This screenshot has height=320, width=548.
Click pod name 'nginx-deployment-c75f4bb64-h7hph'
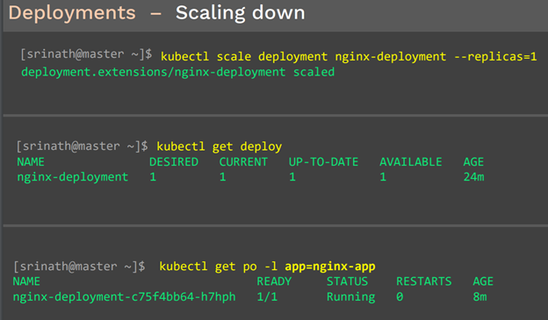(x=125, y=297)
